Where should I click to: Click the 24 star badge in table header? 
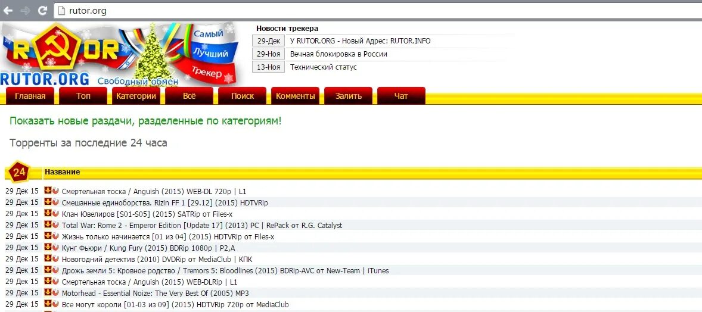pos(19,172)
